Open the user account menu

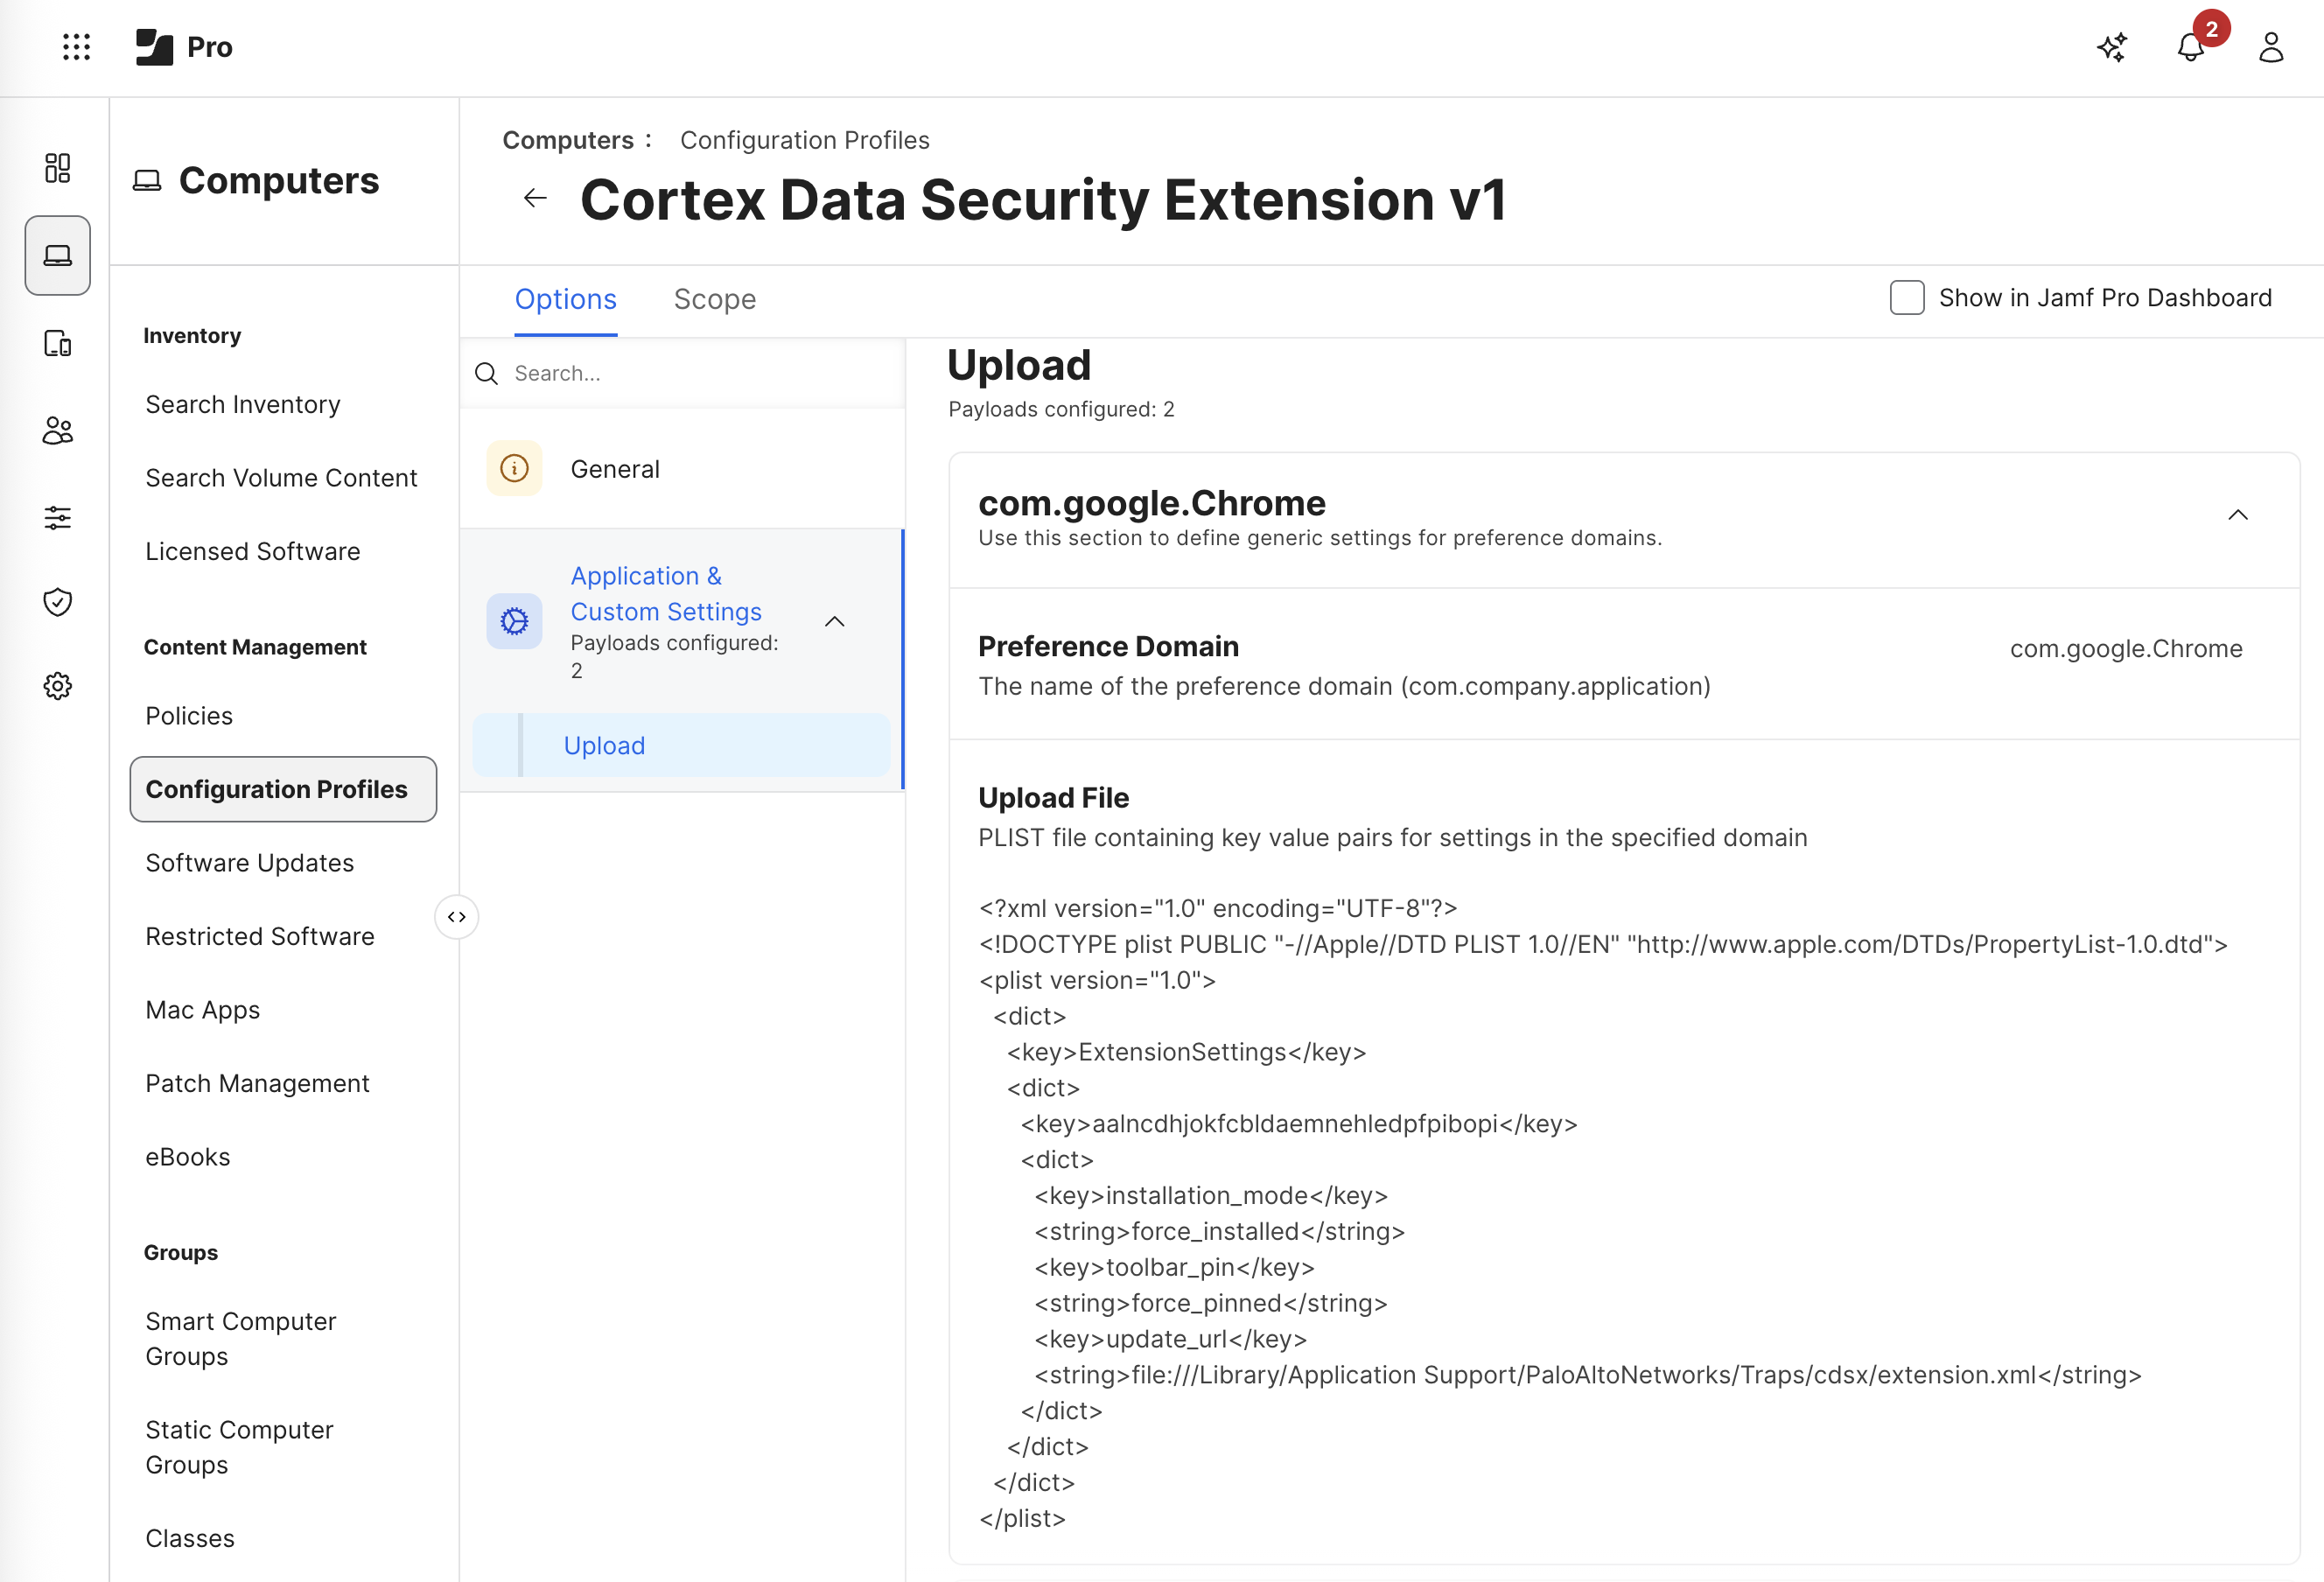[x=2271, y=47]
